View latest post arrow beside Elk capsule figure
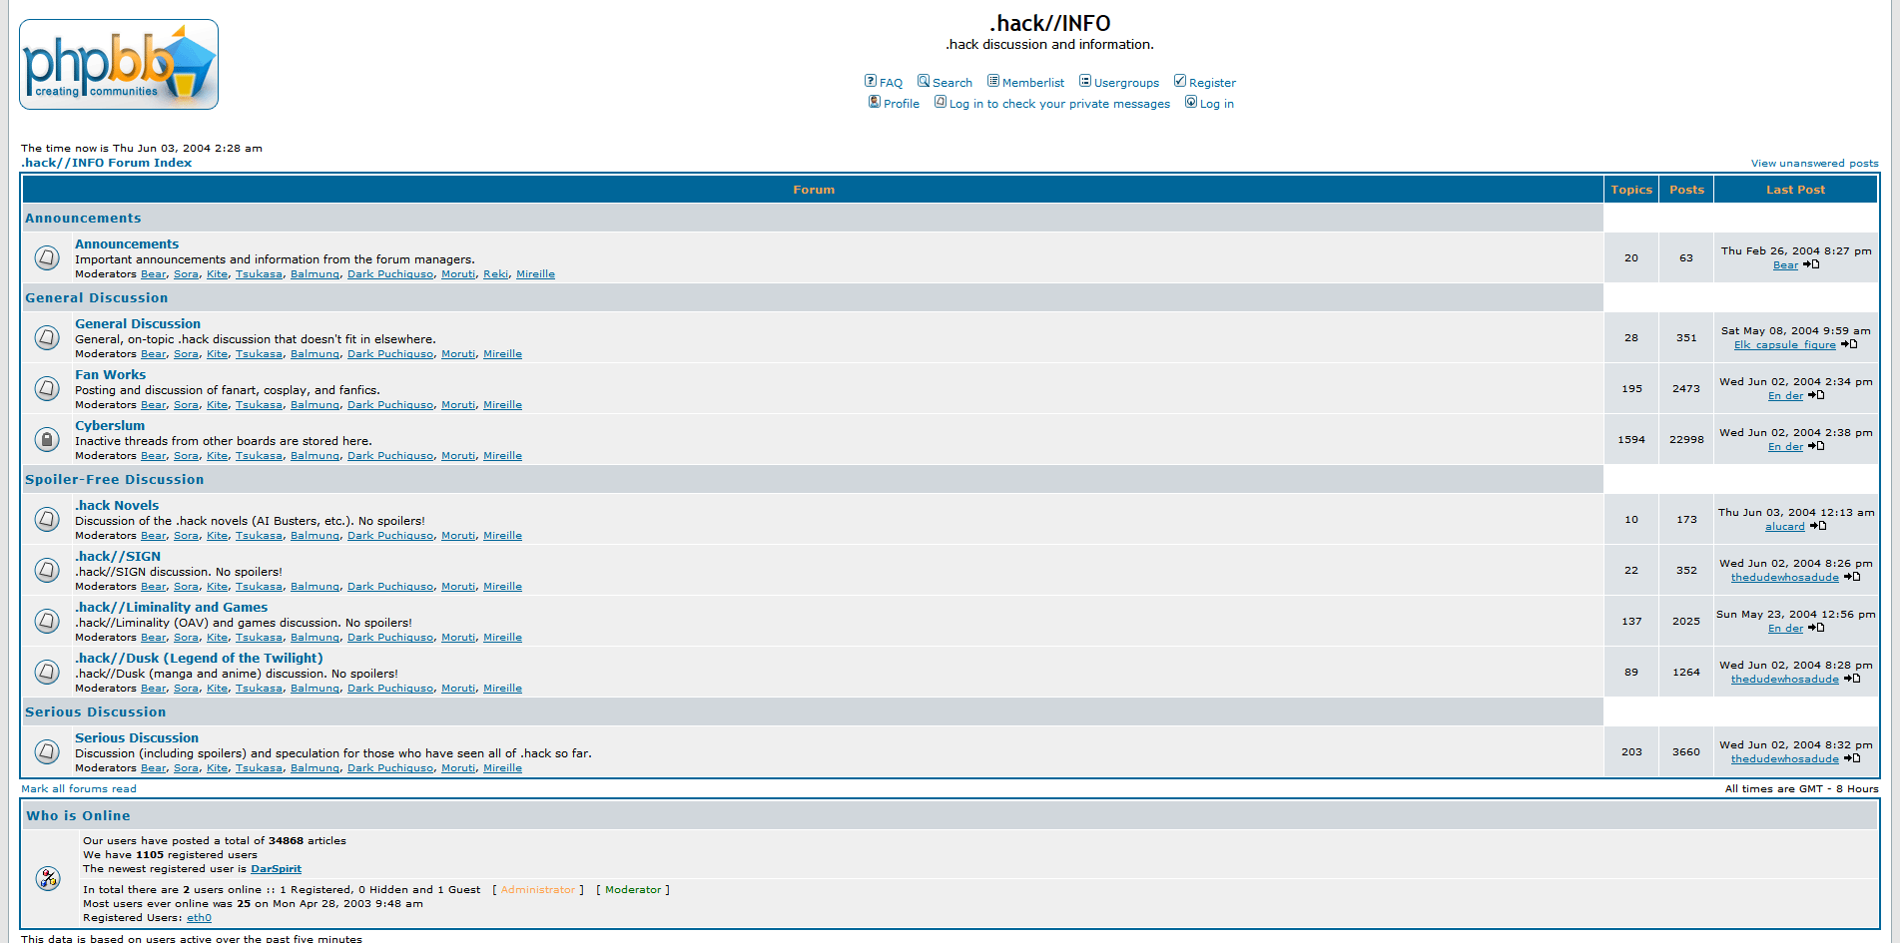The image size is (1900, 943). pos(1849,344)
